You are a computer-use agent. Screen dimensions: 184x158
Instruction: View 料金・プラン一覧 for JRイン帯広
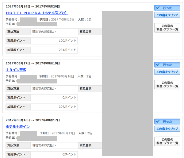[x=167, y=84]
